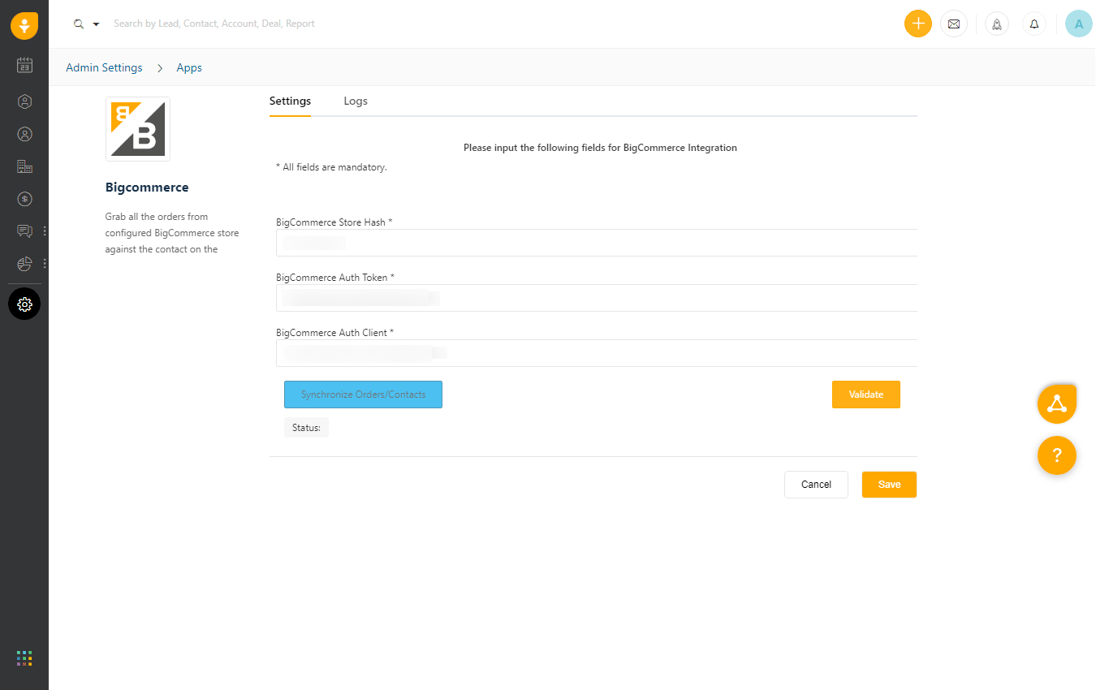Open the Analytics pie chart icon
Image resolution: width=1096 pixels, height=690 pixels.
24,264
